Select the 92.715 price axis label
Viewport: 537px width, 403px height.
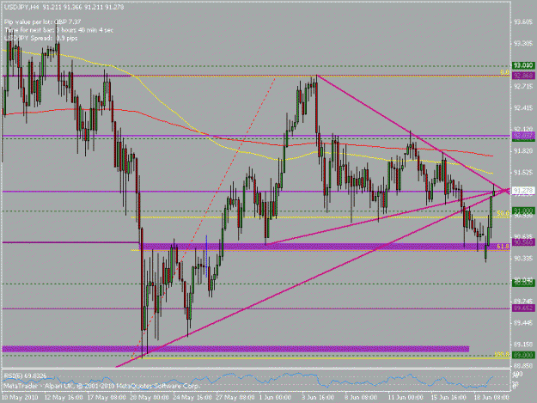523,87
